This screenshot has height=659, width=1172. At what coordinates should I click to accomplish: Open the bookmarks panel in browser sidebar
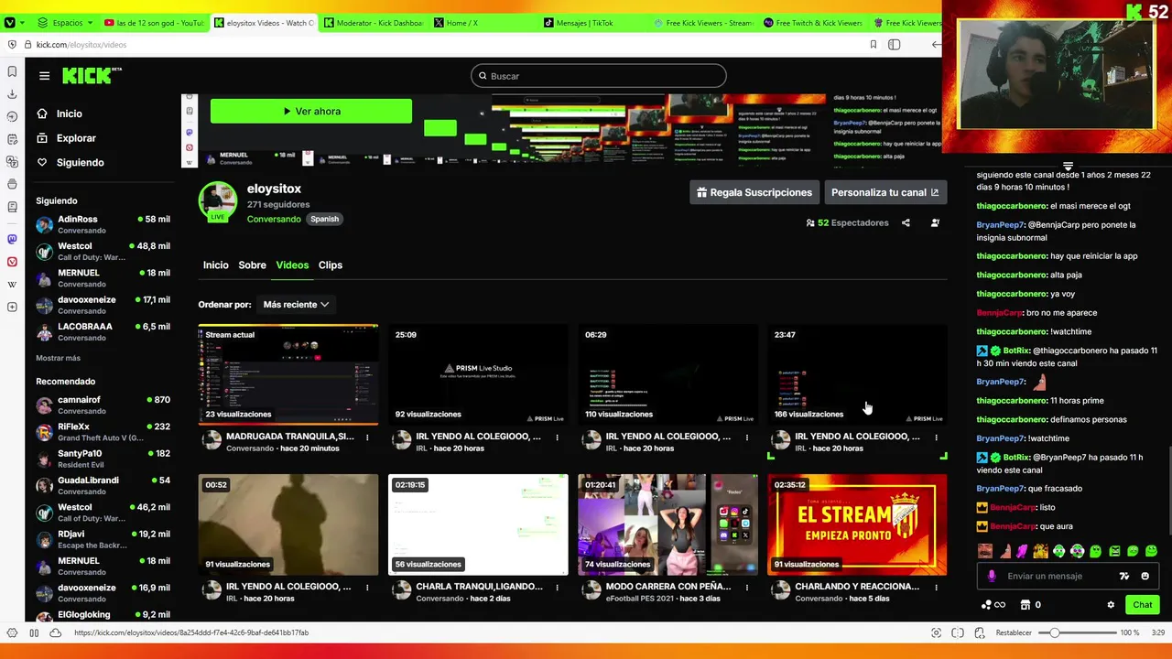[x=12, y=71]
